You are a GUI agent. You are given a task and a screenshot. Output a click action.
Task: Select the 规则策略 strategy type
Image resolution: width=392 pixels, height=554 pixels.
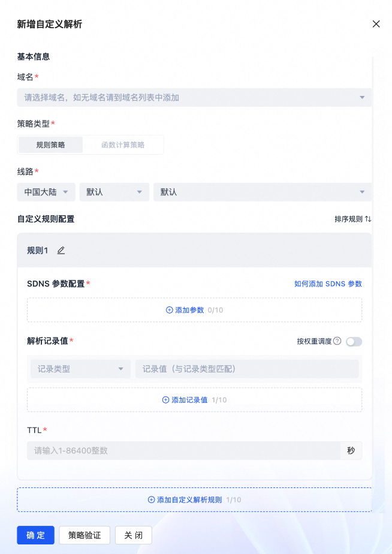[50, 145]
